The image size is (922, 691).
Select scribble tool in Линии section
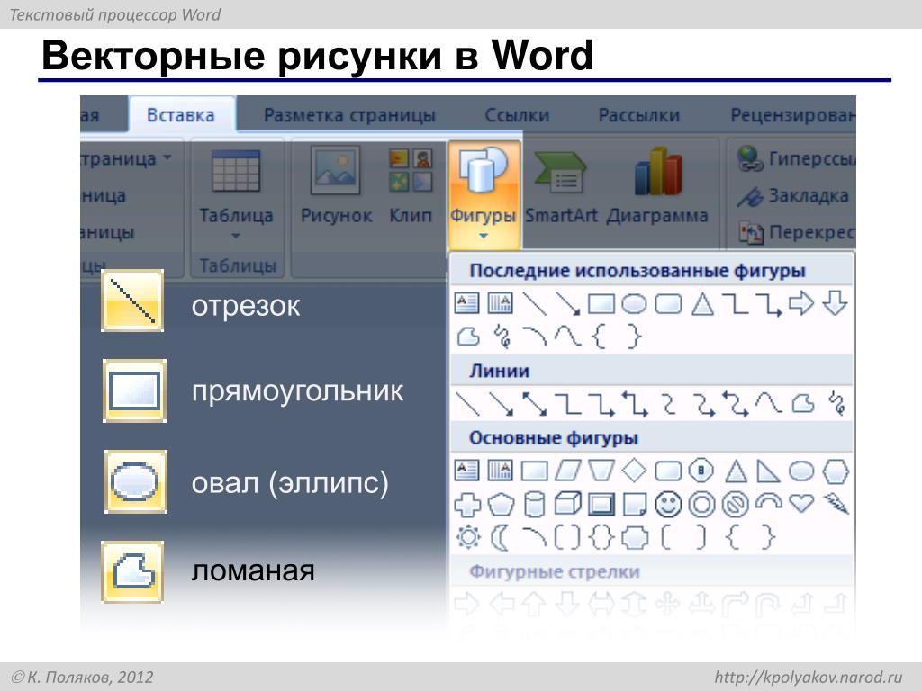[x=836, y=404]
